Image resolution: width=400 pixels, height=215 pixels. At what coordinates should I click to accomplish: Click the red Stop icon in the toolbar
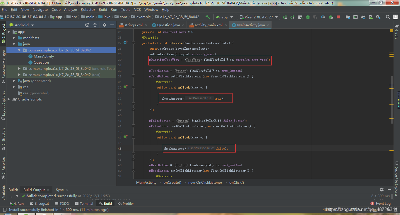(338, 17)
